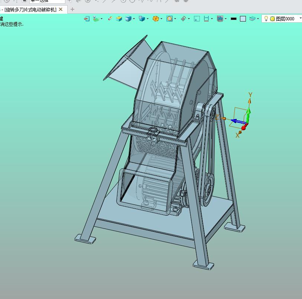This screenshot has width=302, height=299.
Task: Click the stacked layers icon
Action: point(252,19)
